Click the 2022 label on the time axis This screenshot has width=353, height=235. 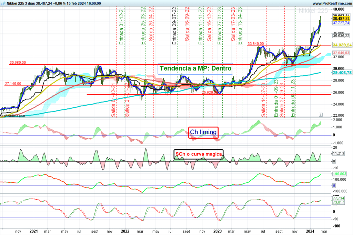click(x=125, y=231)
